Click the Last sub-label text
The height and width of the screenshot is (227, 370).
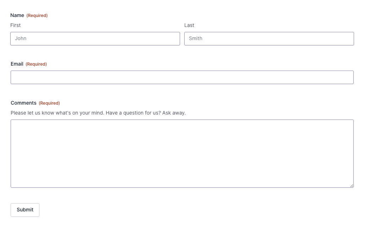click(189, 25)
